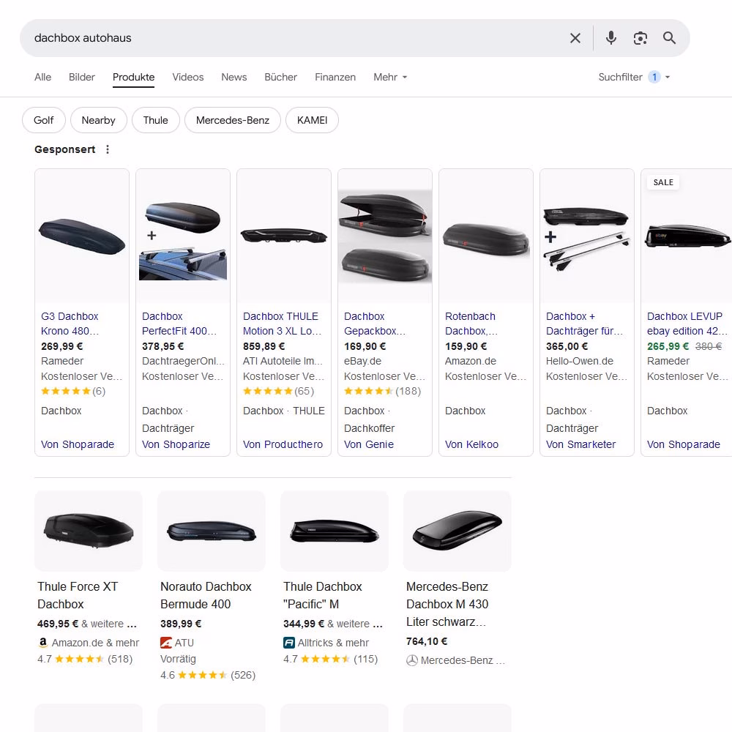Toggle the Nearby filter chip
732x732 pixels.
pyautogui.click(x=98, y=120)
